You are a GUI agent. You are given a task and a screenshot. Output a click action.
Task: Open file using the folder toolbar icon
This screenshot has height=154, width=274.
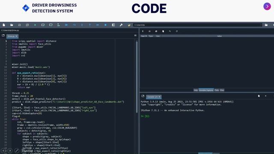[x=12, y=25]
